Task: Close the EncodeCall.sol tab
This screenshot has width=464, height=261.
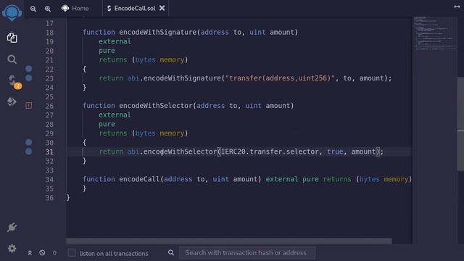Action: (162, 8)
